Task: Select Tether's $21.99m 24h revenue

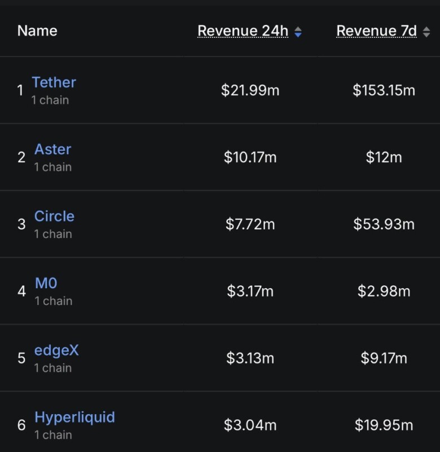Action: [250, 90]
